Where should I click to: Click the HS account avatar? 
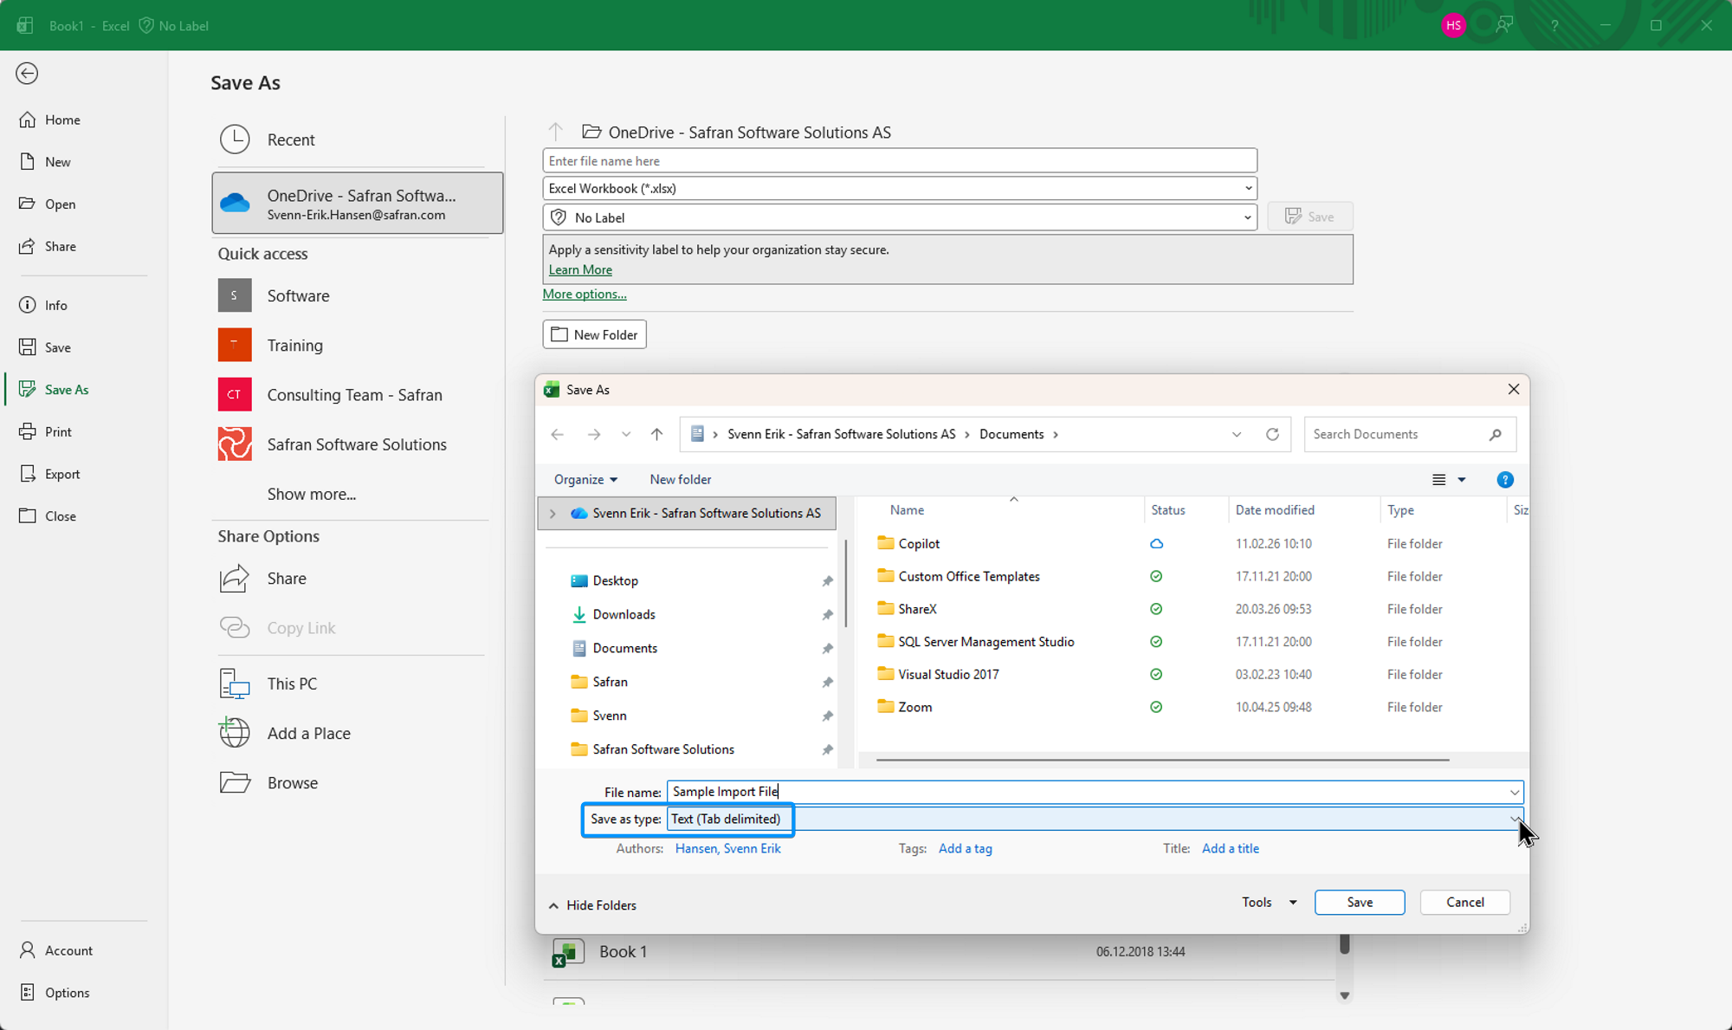pyautogui.click(x=1453, y=25)
